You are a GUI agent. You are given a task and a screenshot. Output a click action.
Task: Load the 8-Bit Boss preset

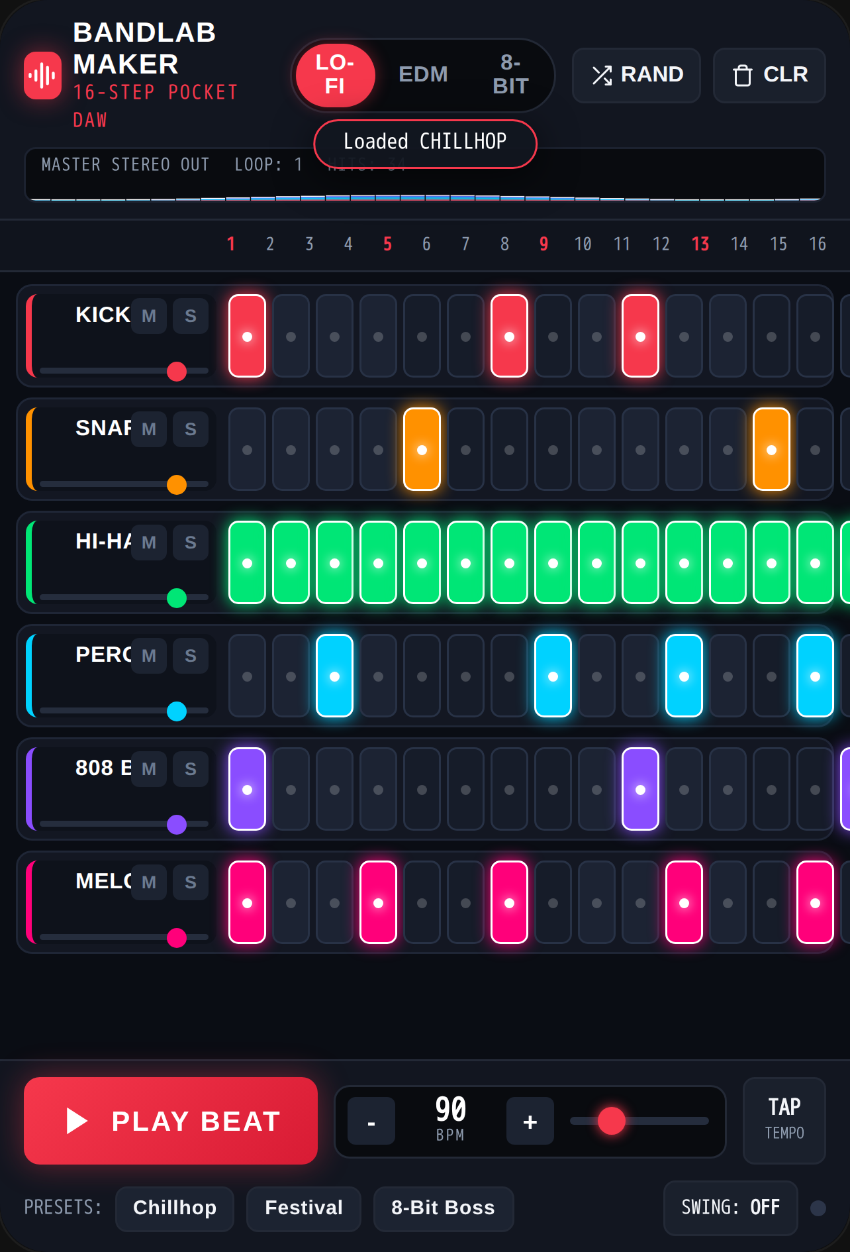pos(443,1208)
